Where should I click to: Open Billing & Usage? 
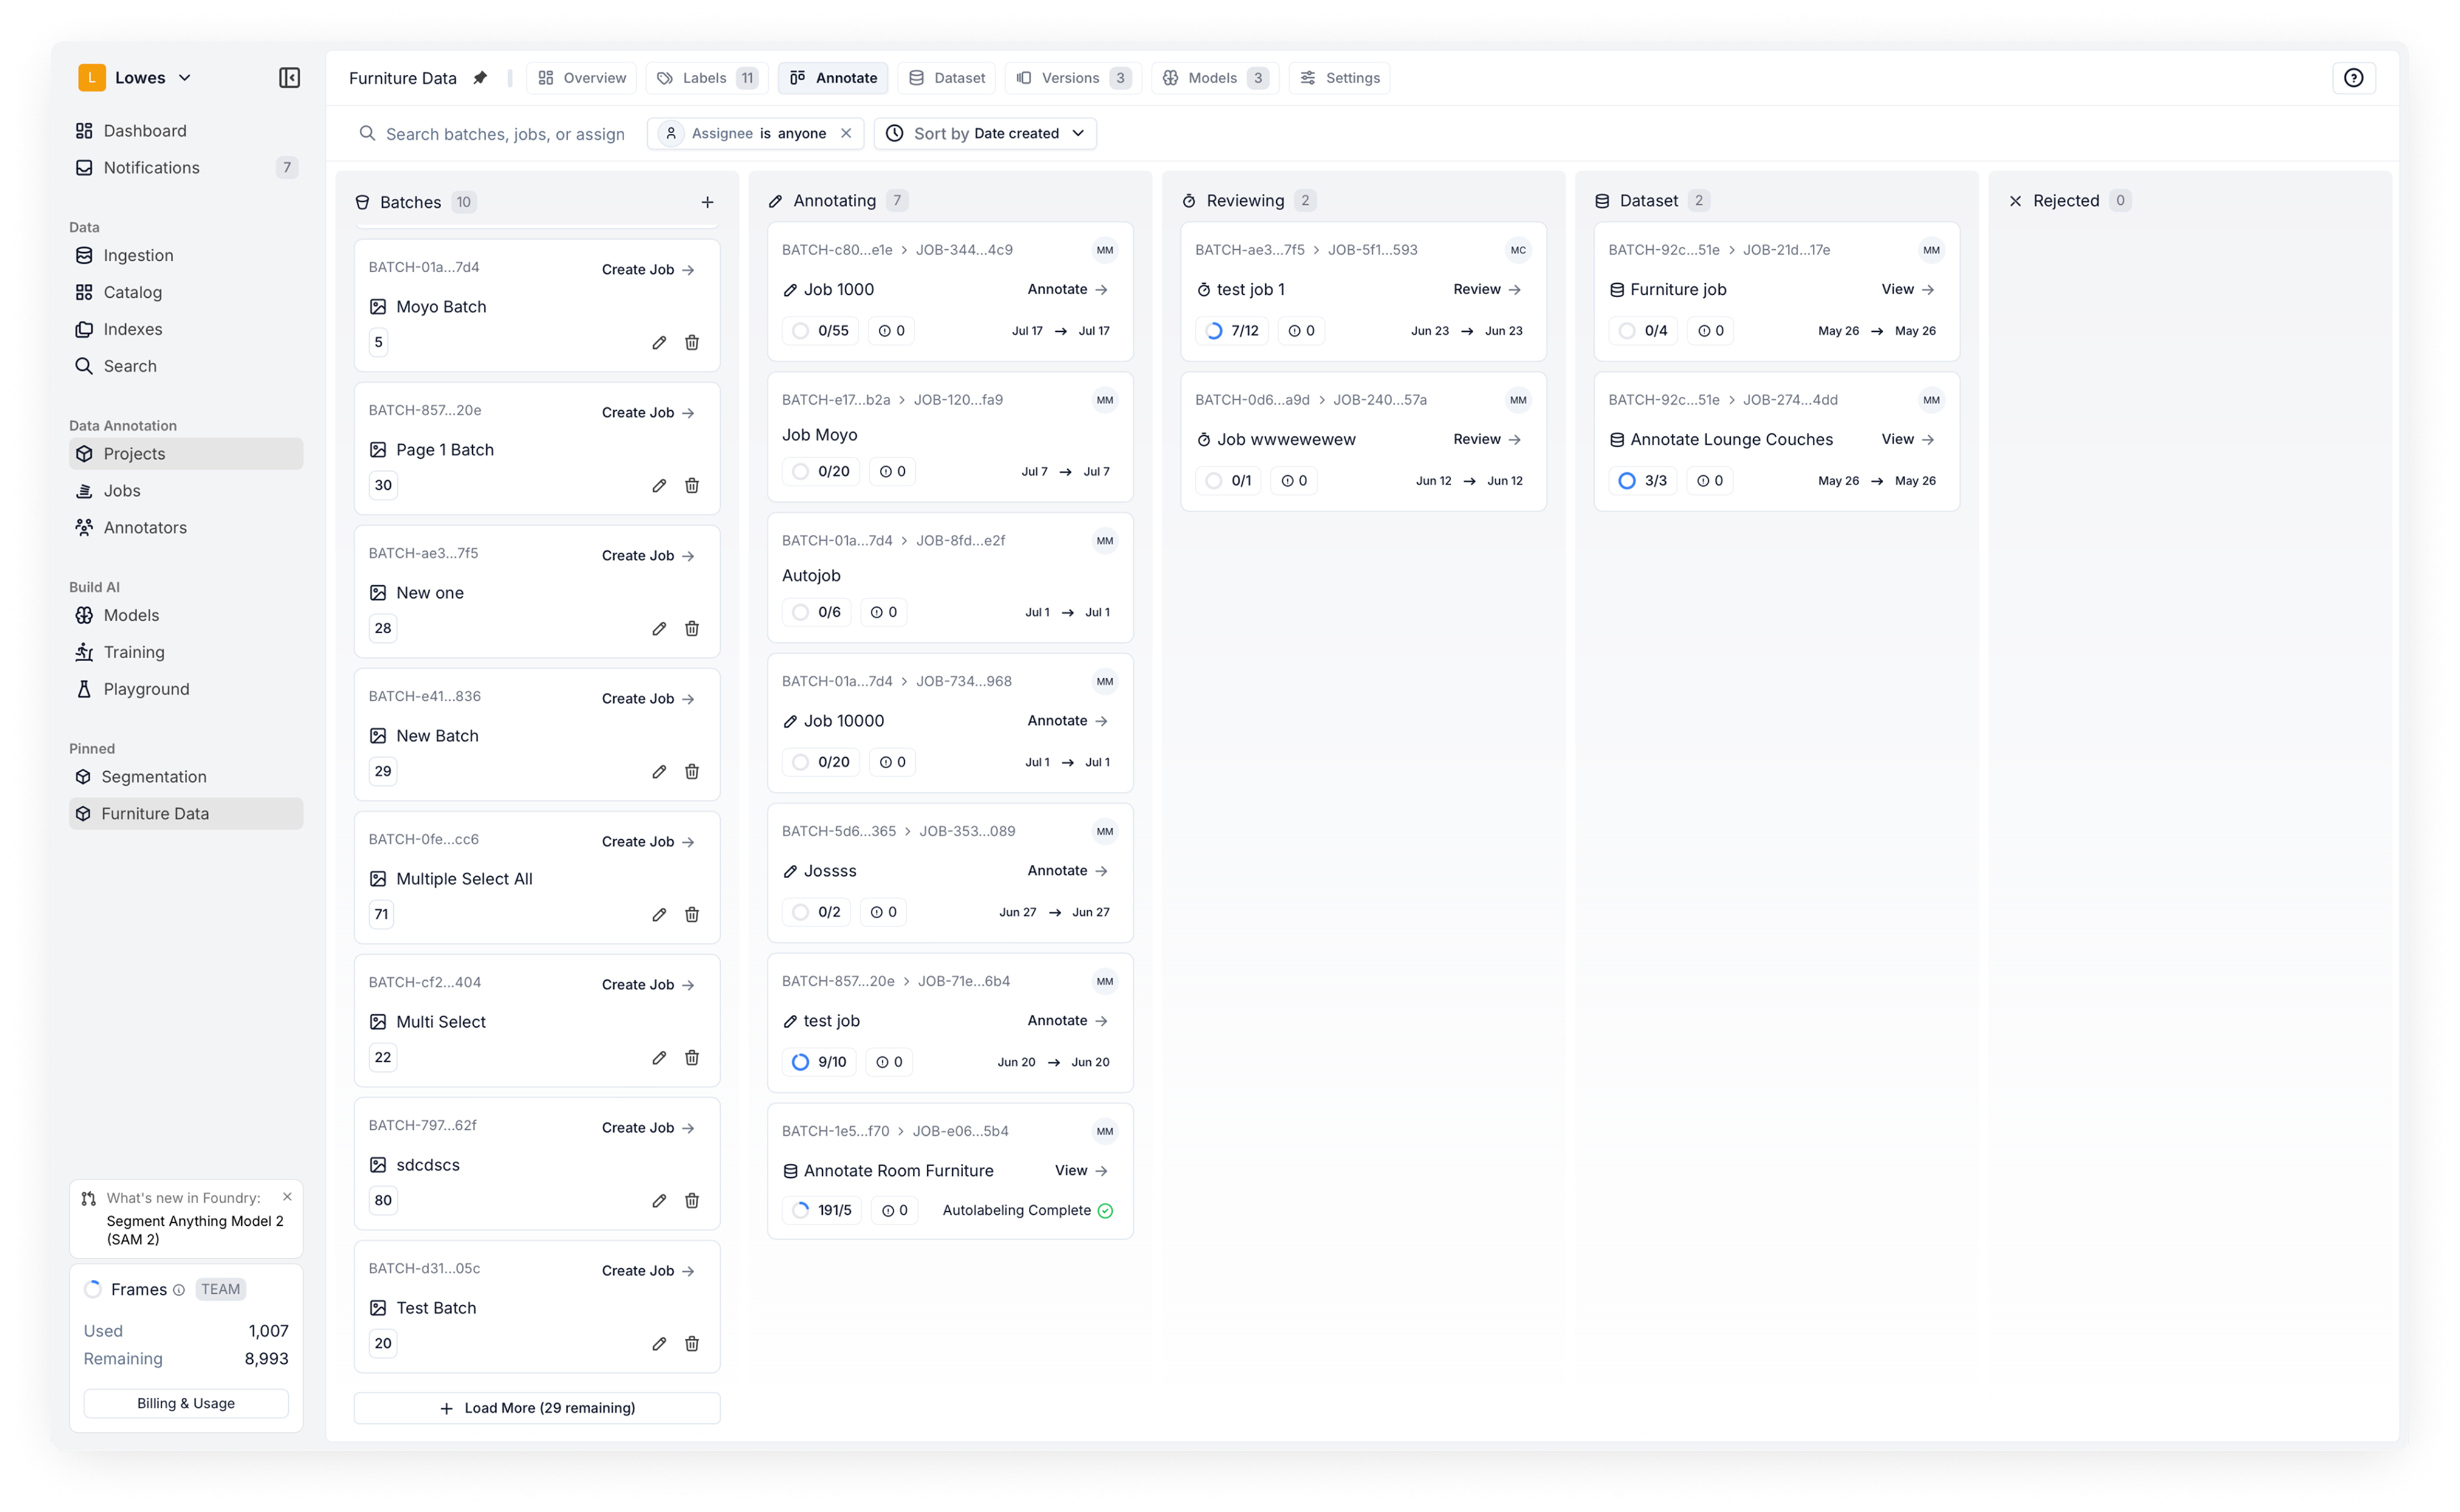186,1404
